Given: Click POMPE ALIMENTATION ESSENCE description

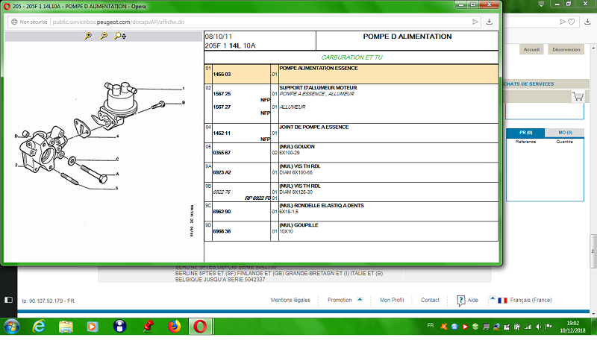Looking at the screenshot, I should (x=319, y=68).
